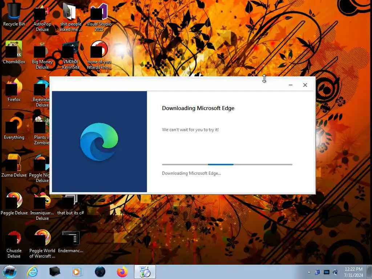Show hidden system tray icons
The image size is (372, 279).
point(309,272)
